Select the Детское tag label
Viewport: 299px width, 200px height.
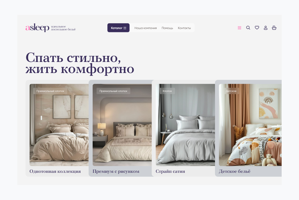pos(231,91)
